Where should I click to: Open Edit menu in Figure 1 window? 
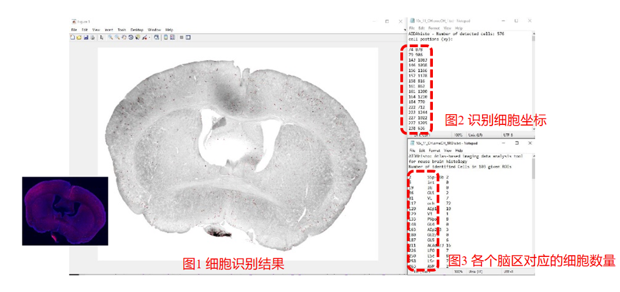point(85,29)
